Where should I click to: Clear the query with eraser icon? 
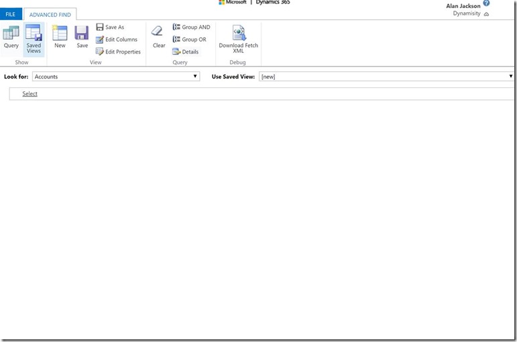(x=159, y=37)
